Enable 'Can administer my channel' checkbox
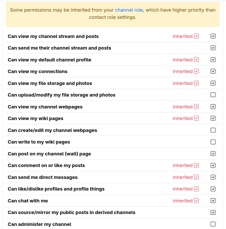Screen dimensions: 226x229 [x=213, y=224]
